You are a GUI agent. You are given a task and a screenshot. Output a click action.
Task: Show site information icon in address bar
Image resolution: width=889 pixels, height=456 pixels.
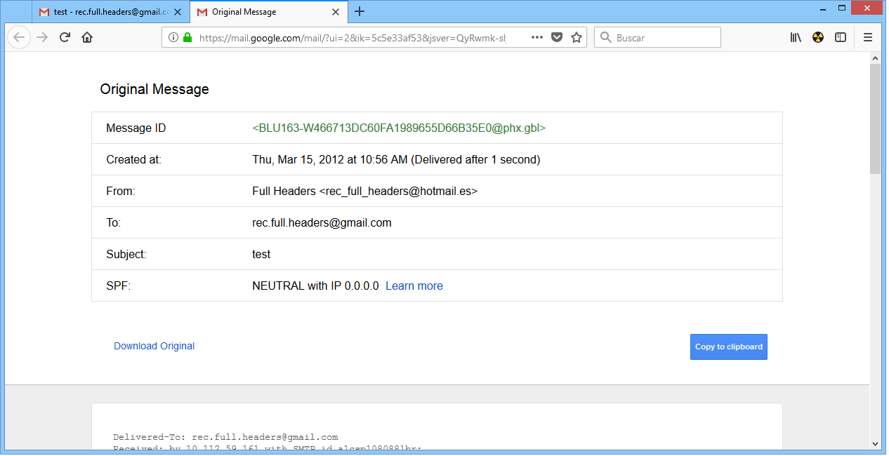pos(173,38)
